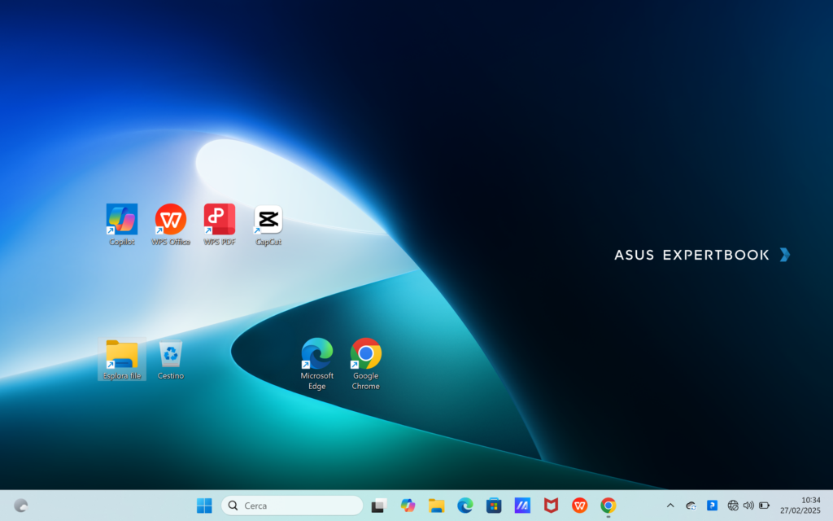Launch MyASUS from the taskbar
Screen dimensions: 833x521
tap(522, 506)
